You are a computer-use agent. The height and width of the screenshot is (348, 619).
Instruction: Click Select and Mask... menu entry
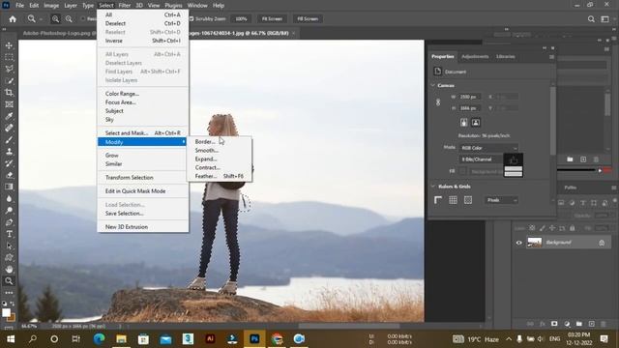click(x=142, y=133)
